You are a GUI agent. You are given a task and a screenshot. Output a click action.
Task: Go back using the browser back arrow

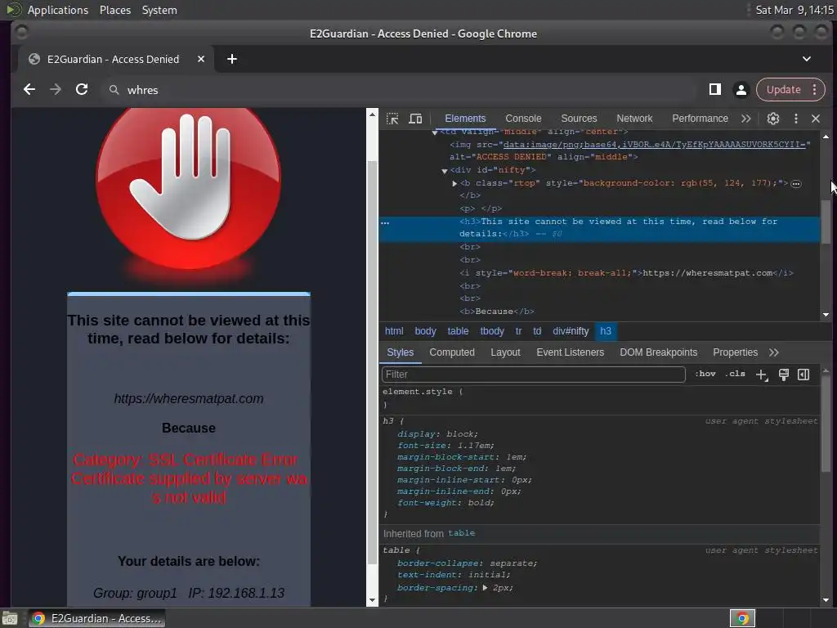(x=29, y=90)
